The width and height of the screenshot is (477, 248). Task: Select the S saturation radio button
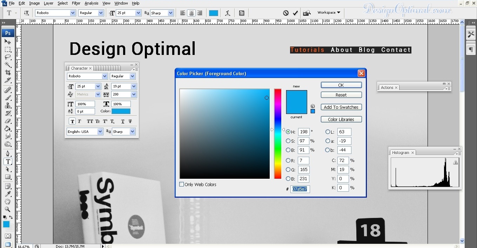pos(288,141)
